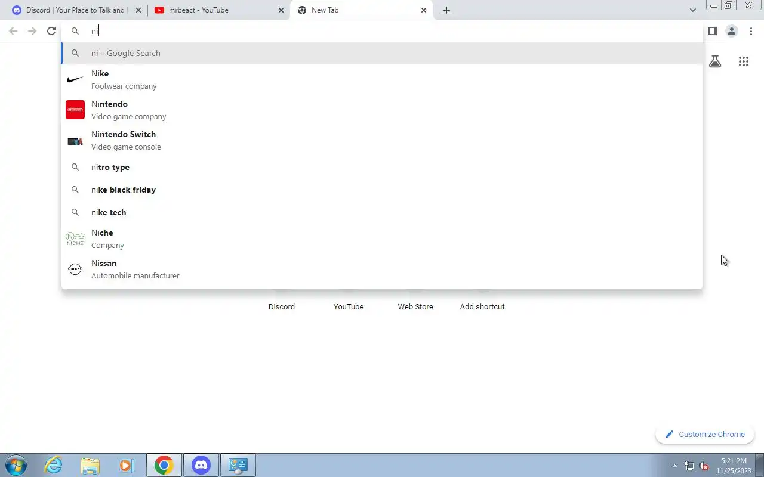Screen dimensions: 764x477
Task: Open Windows Explorer folder in taskbar
Action: [x=90, y=465]
